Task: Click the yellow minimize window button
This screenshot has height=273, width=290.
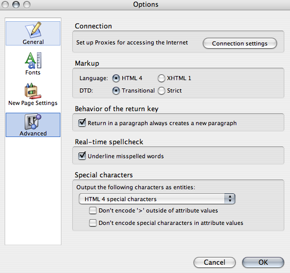Action: tap(16, 5)
